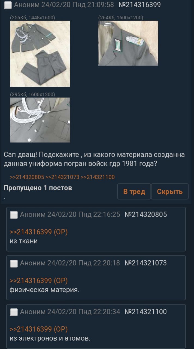Click post number №214316399 in OP header
Image resolution: width=194 pixels, height=349 pixels.
[x=140, y=5]
